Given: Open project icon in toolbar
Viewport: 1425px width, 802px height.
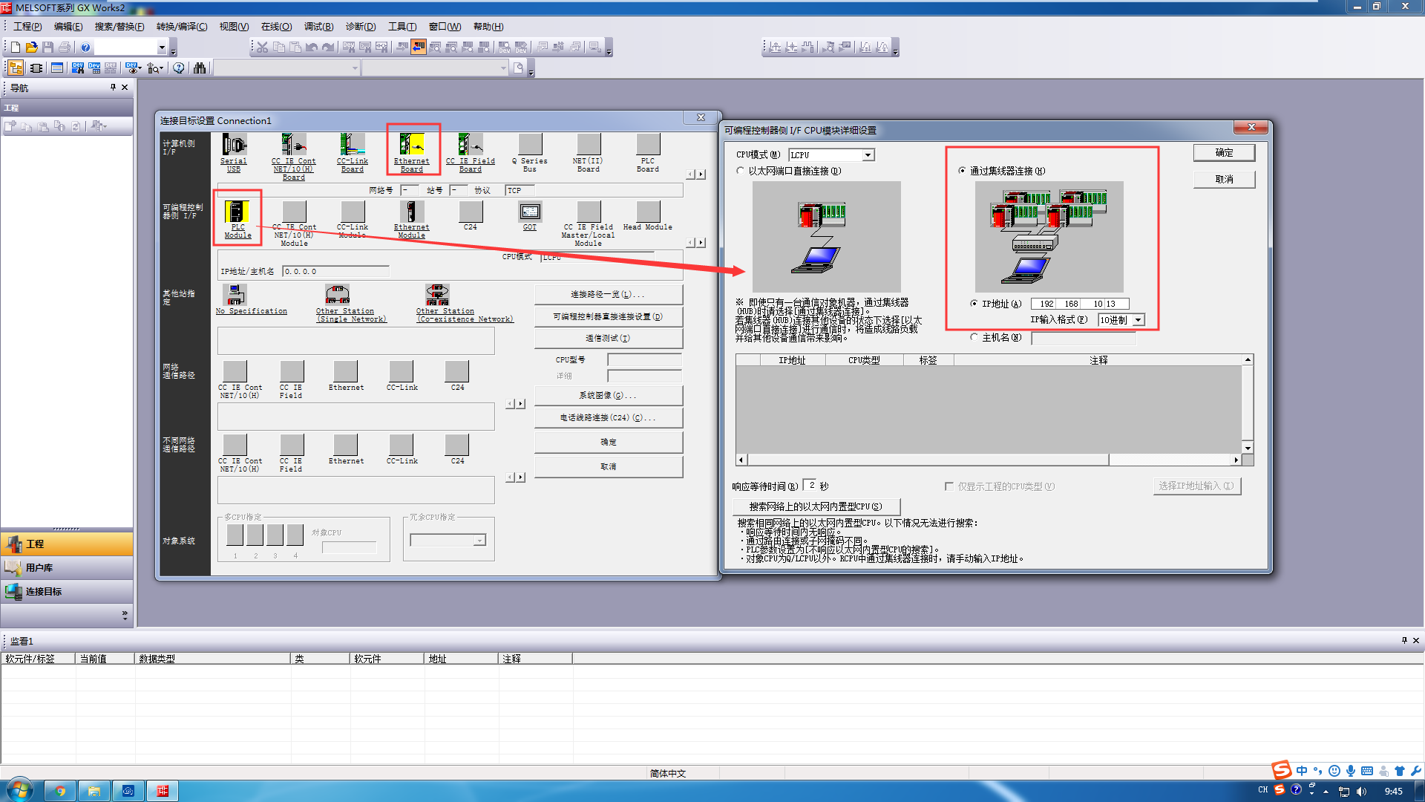Looking at the screenshot, I should (x=31, y=48).
